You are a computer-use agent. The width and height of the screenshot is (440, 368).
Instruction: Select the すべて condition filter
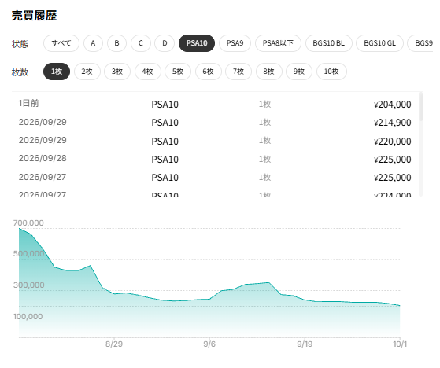click(61, 43)
